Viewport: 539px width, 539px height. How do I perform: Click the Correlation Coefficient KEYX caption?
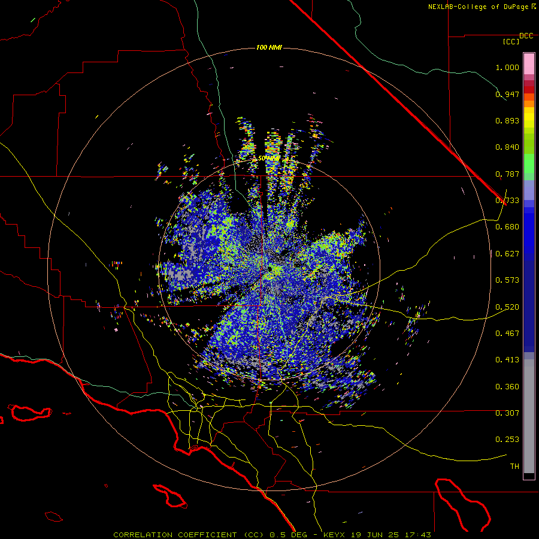[272, 535]
